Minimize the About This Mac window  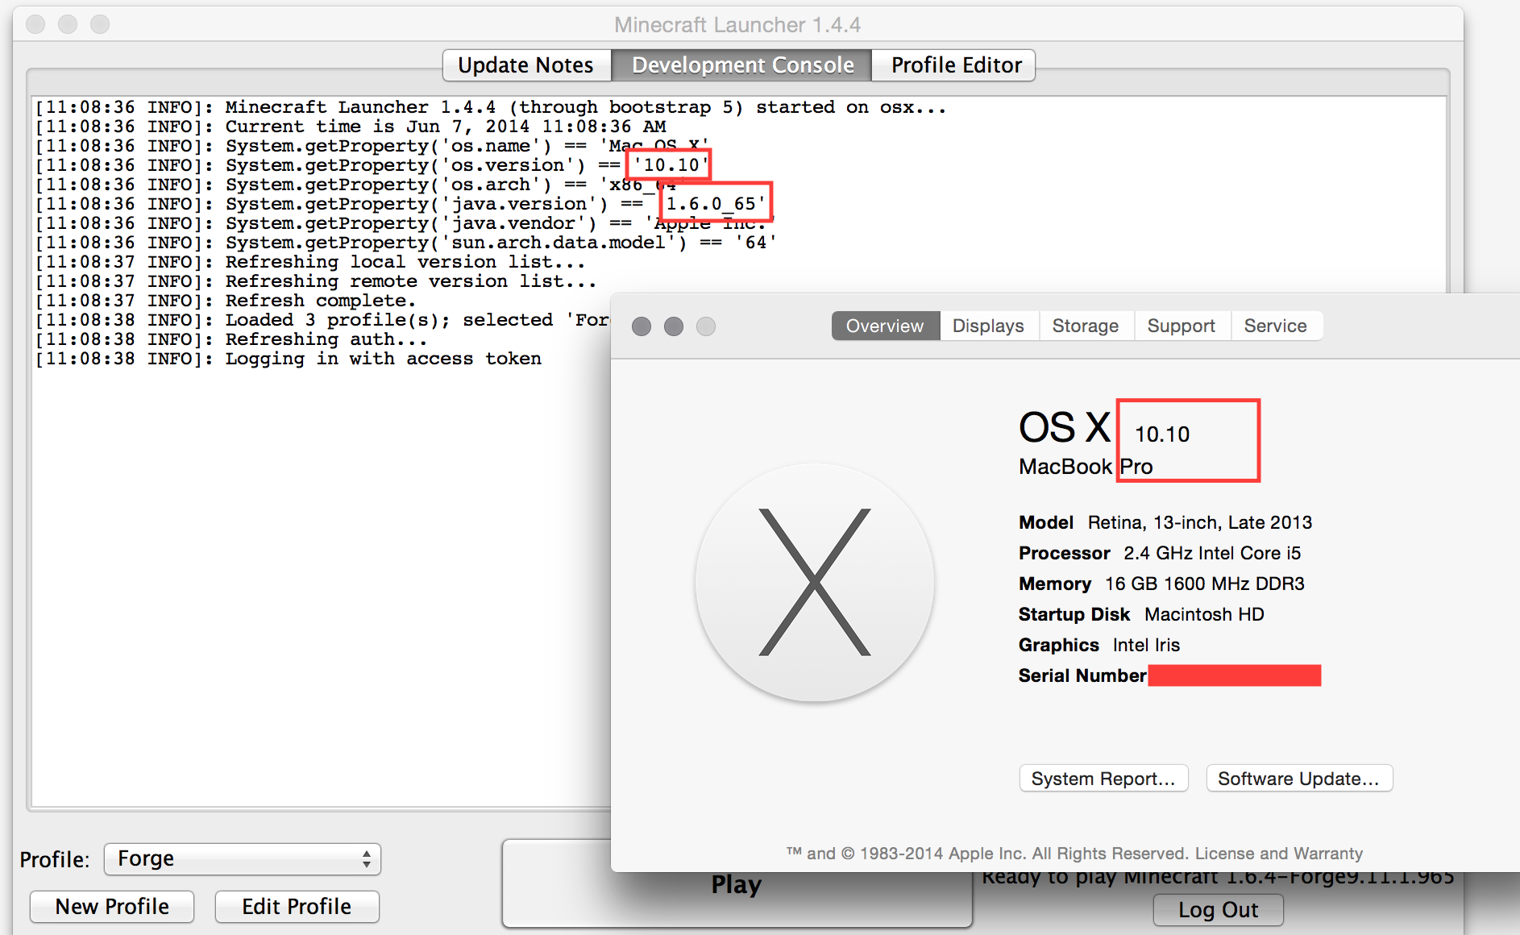click(x=674, y=326)
